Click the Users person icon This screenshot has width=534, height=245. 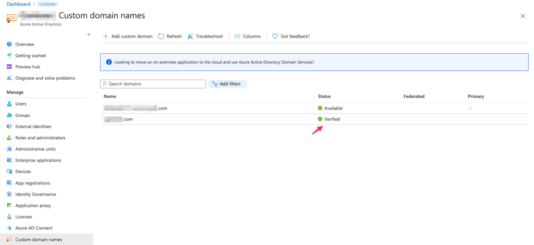click(x=9, y=104)
